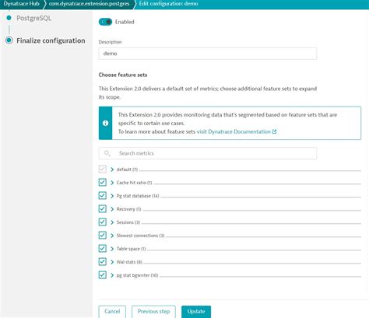Select the Finalize configuration step circle

tap(9, 40)
